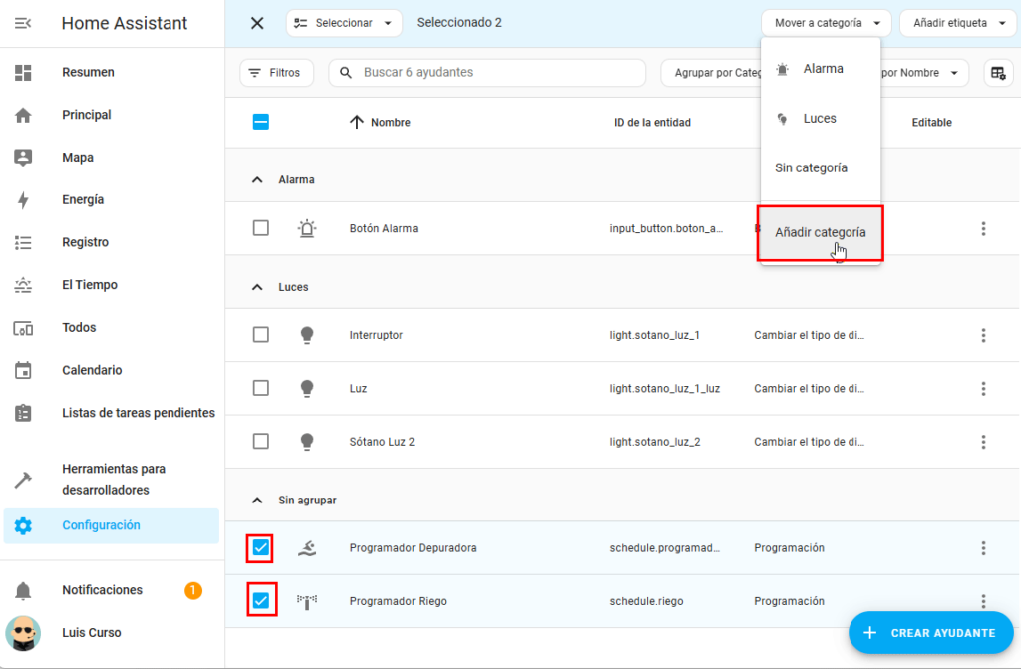1021x669 pixels.
Task: Open the three-dot menu for Botón Alarma
Action: [x=983, y=229]
